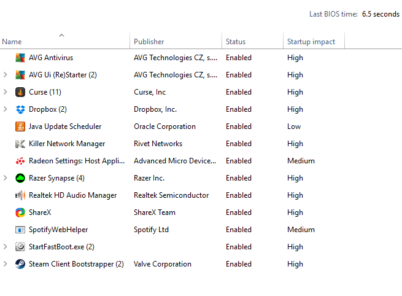Expand the Curse (11) group
This screenshot has width=402, height=296.
(x=5, y=92)
